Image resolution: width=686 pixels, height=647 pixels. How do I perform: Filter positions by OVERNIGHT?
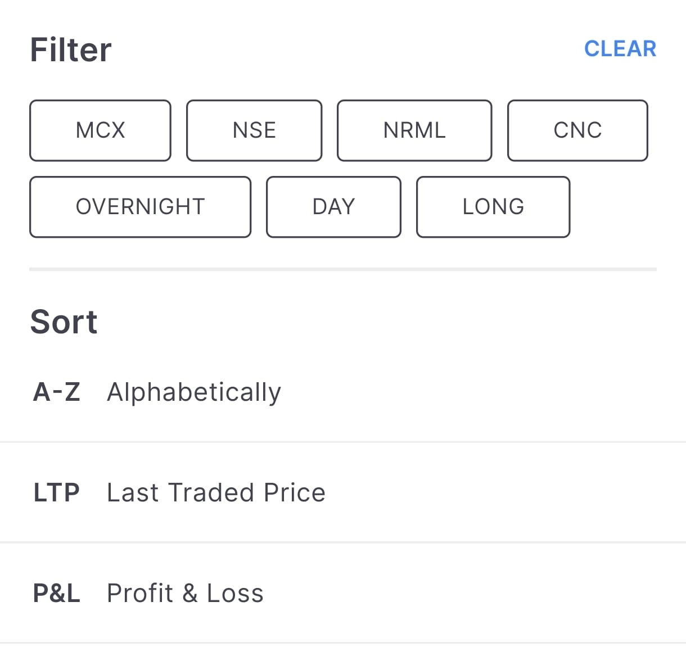click(140, 207)
